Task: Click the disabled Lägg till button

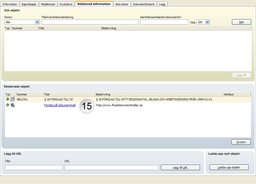Action: click(x=241, y=75)
